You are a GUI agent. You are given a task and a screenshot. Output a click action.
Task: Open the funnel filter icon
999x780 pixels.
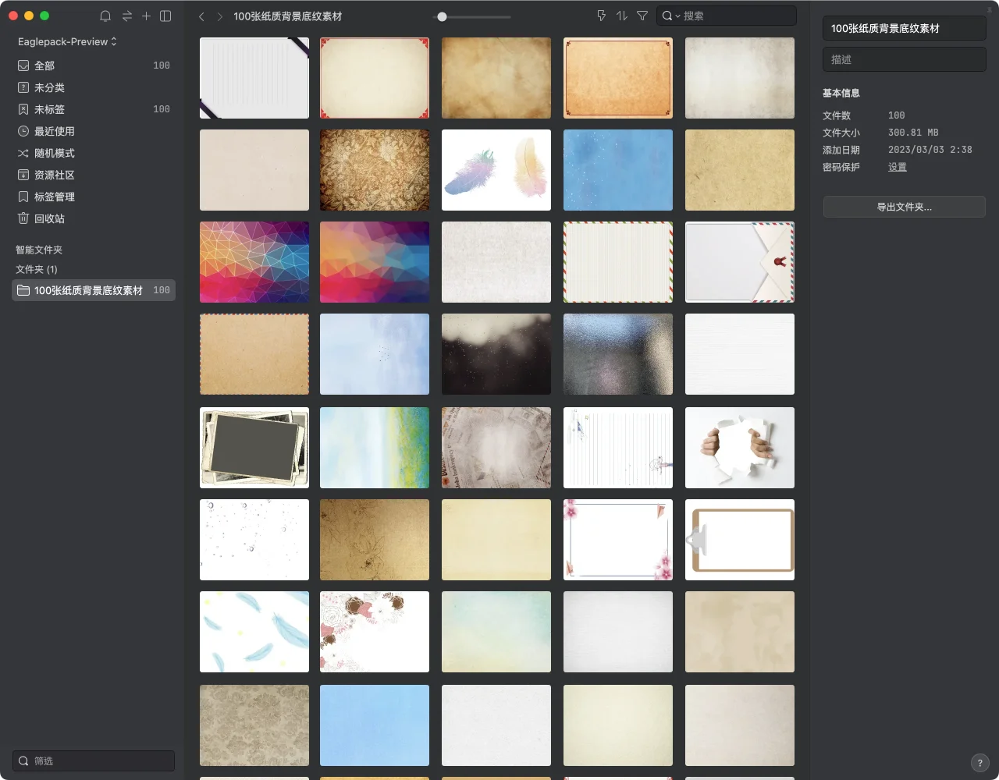[642, 16]
